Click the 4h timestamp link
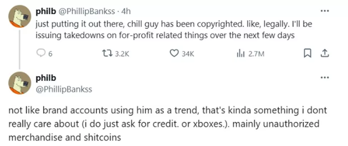 126,11
